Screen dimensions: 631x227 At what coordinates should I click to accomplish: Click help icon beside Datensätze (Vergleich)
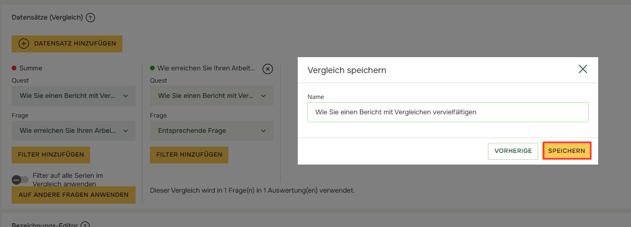pos(91,17)
